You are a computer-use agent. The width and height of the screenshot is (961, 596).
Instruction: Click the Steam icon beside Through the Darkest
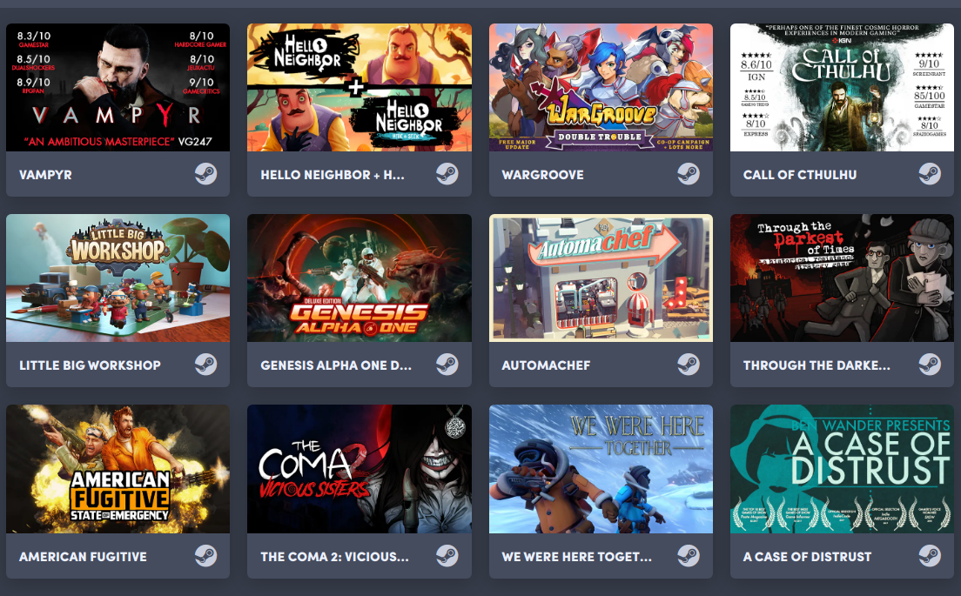pyautogui.click(x=930, y=365)
